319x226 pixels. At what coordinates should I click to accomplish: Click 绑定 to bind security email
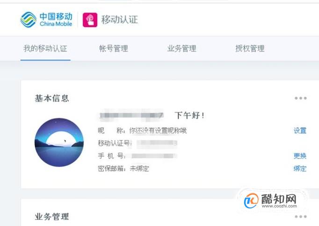(300, 169)
